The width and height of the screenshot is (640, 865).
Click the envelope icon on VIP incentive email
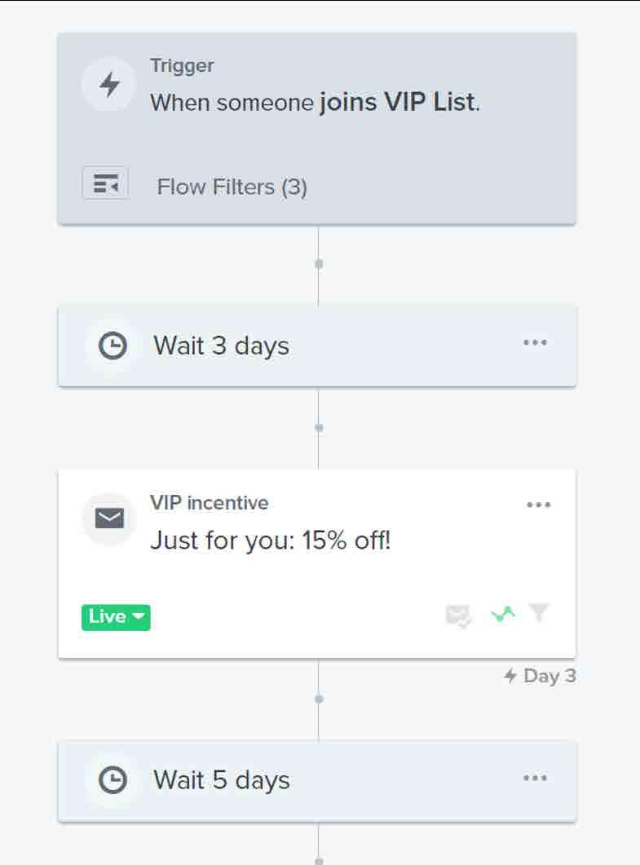(109, 518)
